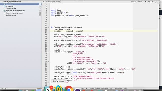162x91 pixels.
Task: Click the AWS_ACCESS_KEY_ID code line
Action: (73, 76)
